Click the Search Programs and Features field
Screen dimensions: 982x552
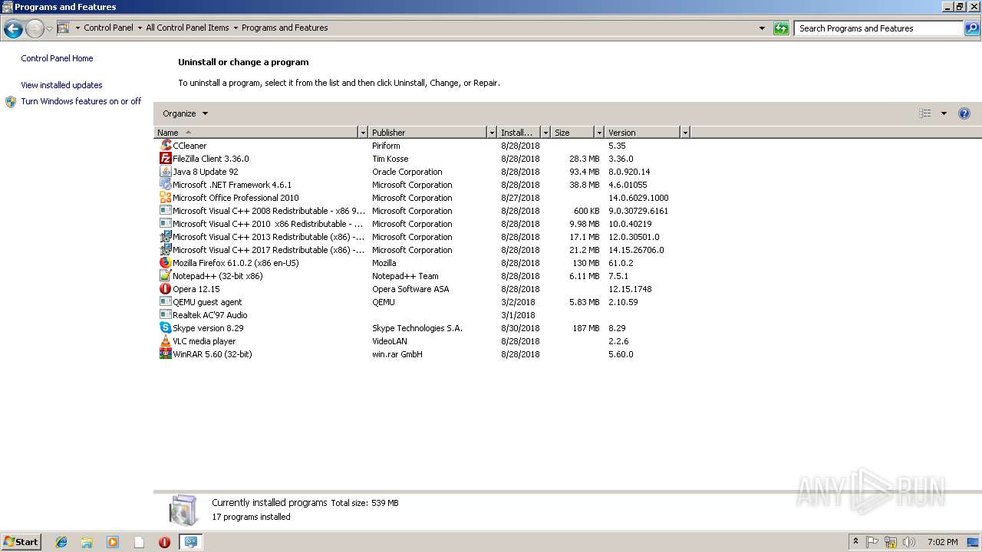878,28
